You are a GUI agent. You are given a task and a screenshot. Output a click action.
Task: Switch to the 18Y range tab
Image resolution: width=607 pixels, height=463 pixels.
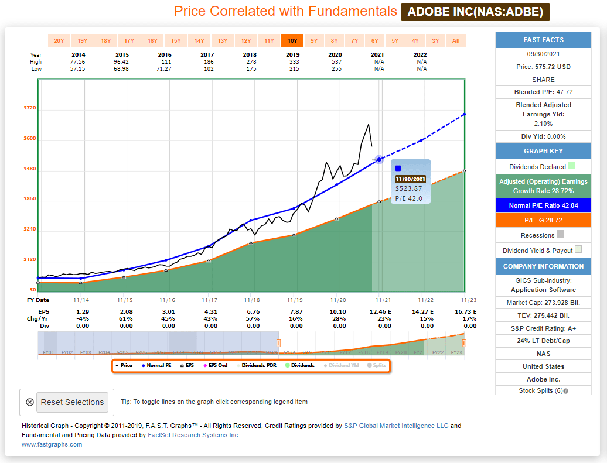[105, 40]
